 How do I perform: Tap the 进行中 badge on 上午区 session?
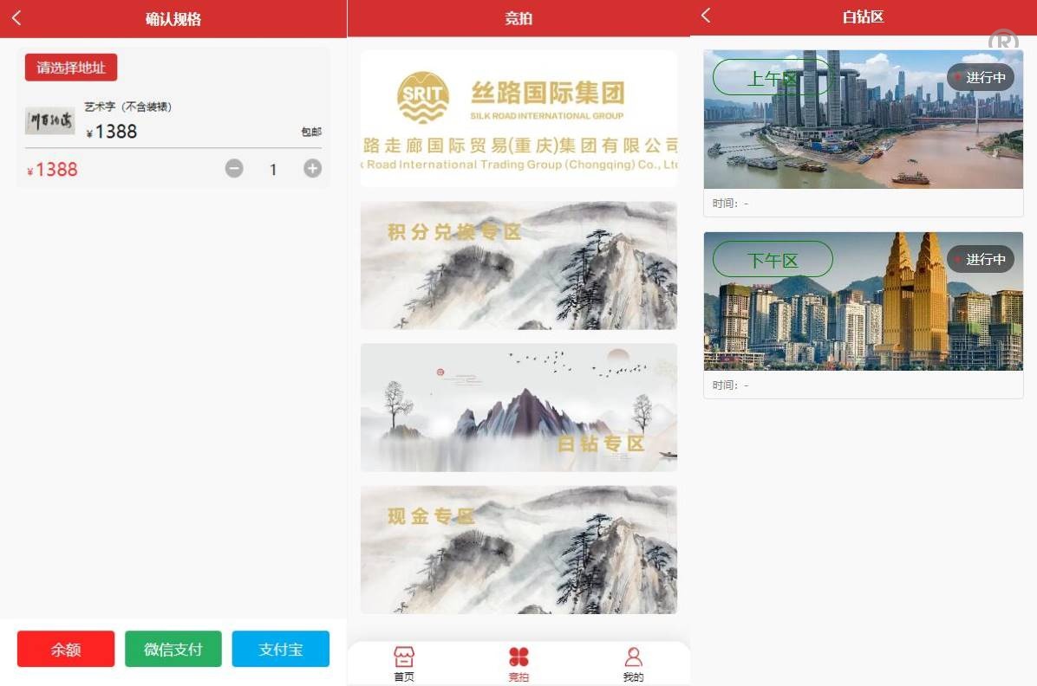pyautogui.click(x=981, y=77)
